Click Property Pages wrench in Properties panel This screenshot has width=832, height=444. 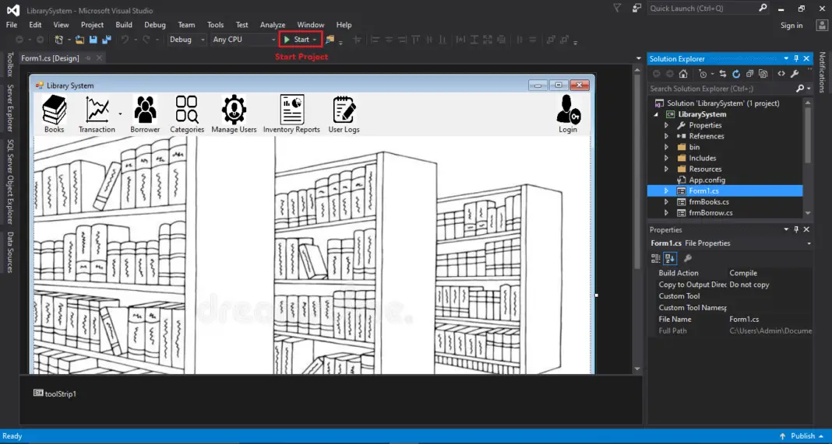click(688, 259)
